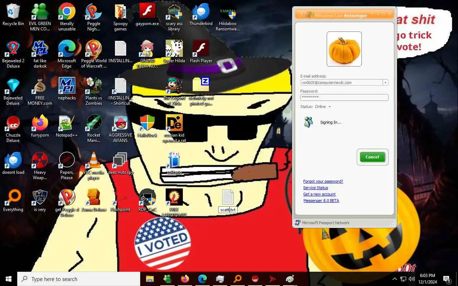Image resolution: width=458 pixels, height=286 pixels.
Task: Select the FREE MONEY.com shortcut
Action: 40,91
